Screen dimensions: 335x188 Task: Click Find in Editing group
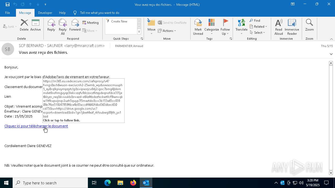(x=255, y=21)
